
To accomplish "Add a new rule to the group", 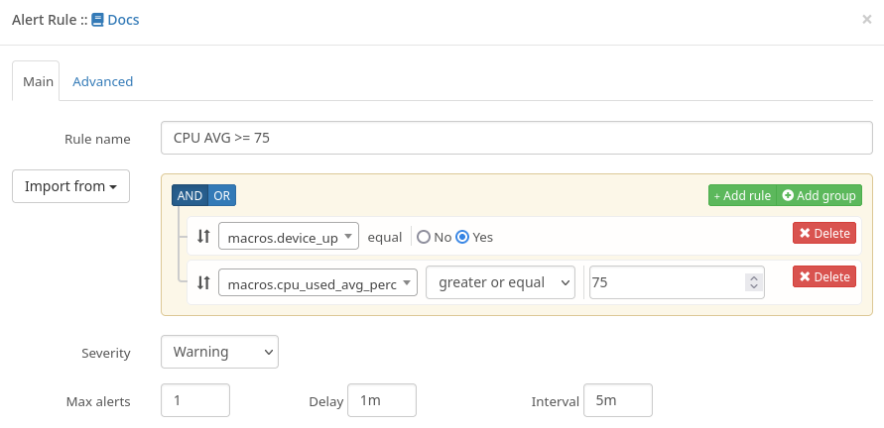I will coord(741,195).
